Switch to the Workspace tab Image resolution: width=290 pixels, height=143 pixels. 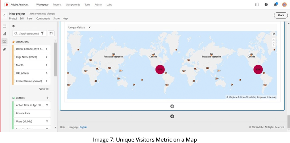42,5
